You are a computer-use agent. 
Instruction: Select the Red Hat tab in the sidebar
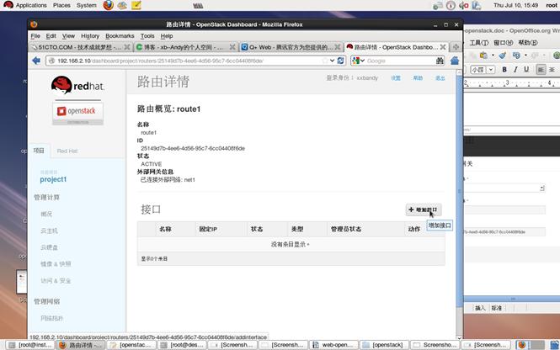tap(67, 151)
